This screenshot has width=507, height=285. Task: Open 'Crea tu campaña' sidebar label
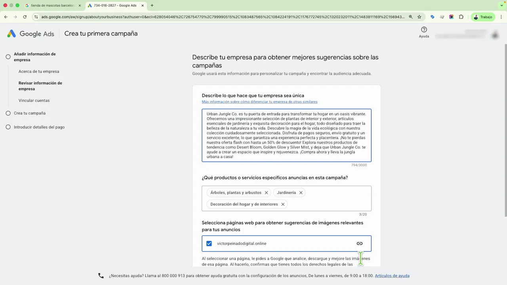pos(30,113)
